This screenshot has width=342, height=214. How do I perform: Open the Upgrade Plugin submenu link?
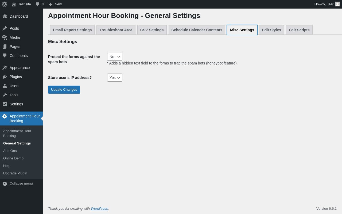(15, 173)
